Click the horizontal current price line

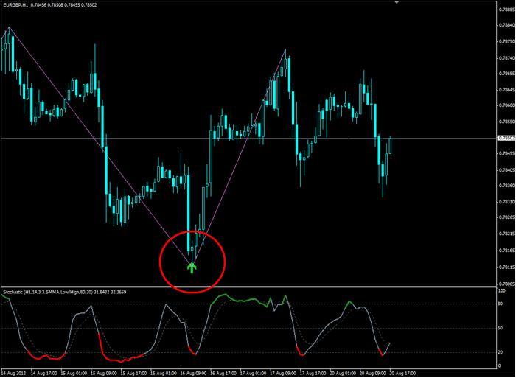pyautogui.click(x=248, y=139)
